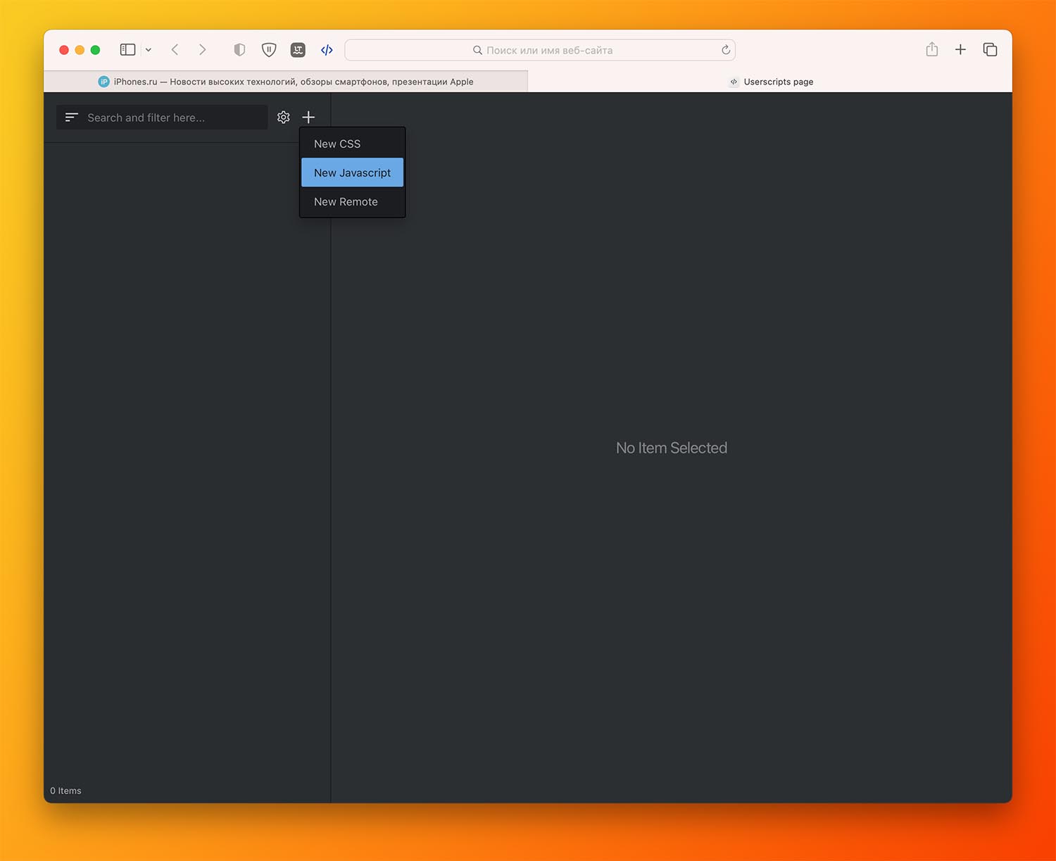
Task: Go back to the previous page
Action: click(x=175, y=50)
